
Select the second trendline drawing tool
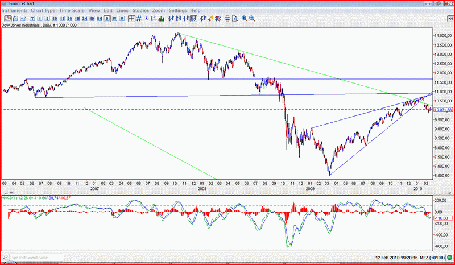click(179, 19)
